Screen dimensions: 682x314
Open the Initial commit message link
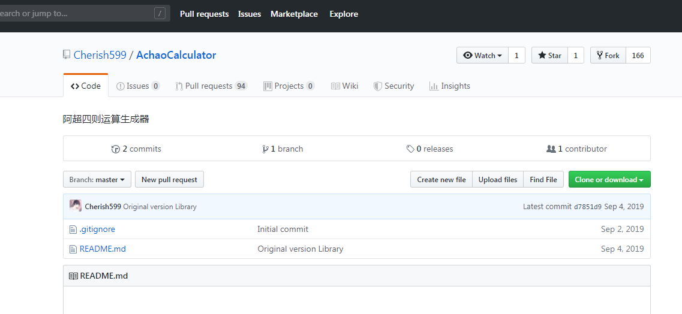[283, 229]
